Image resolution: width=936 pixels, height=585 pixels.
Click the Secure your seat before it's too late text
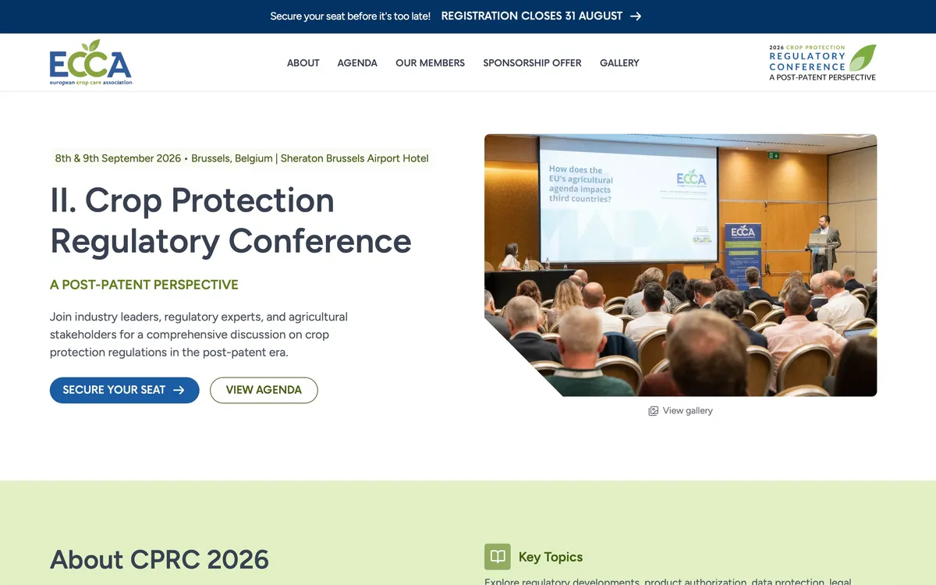click(350, 16)
